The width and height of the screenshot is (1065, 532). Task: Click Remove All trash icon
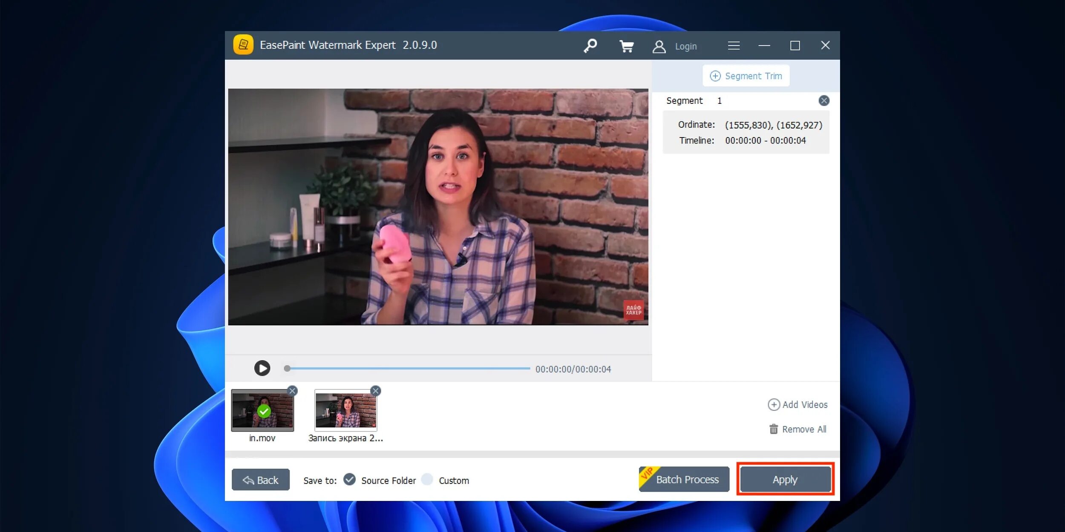point(774,429)
